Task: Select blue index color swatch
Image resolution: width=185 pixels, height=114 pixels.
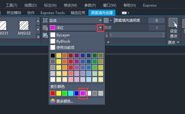Action: [77, 93]
